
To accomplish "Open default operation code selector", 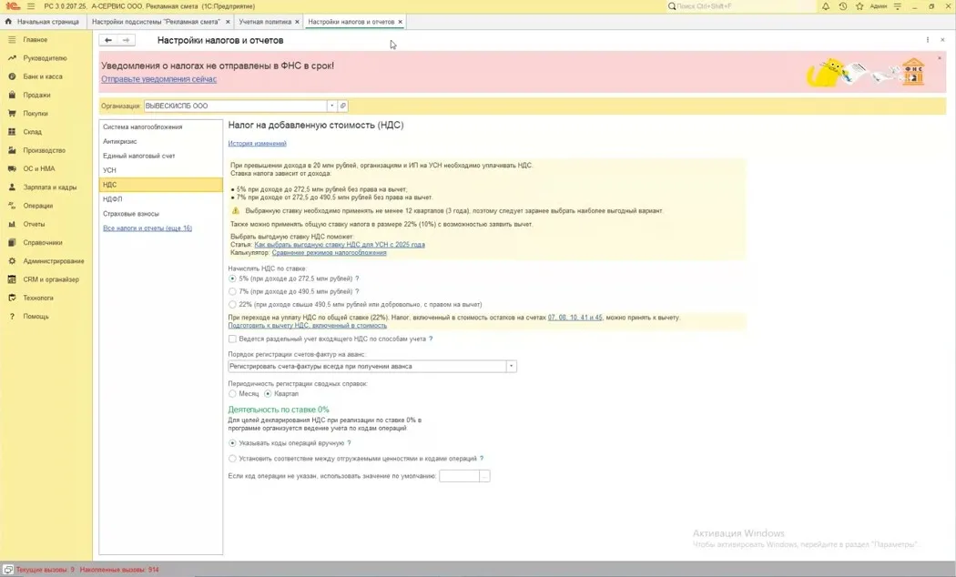I will coord(484,476).
